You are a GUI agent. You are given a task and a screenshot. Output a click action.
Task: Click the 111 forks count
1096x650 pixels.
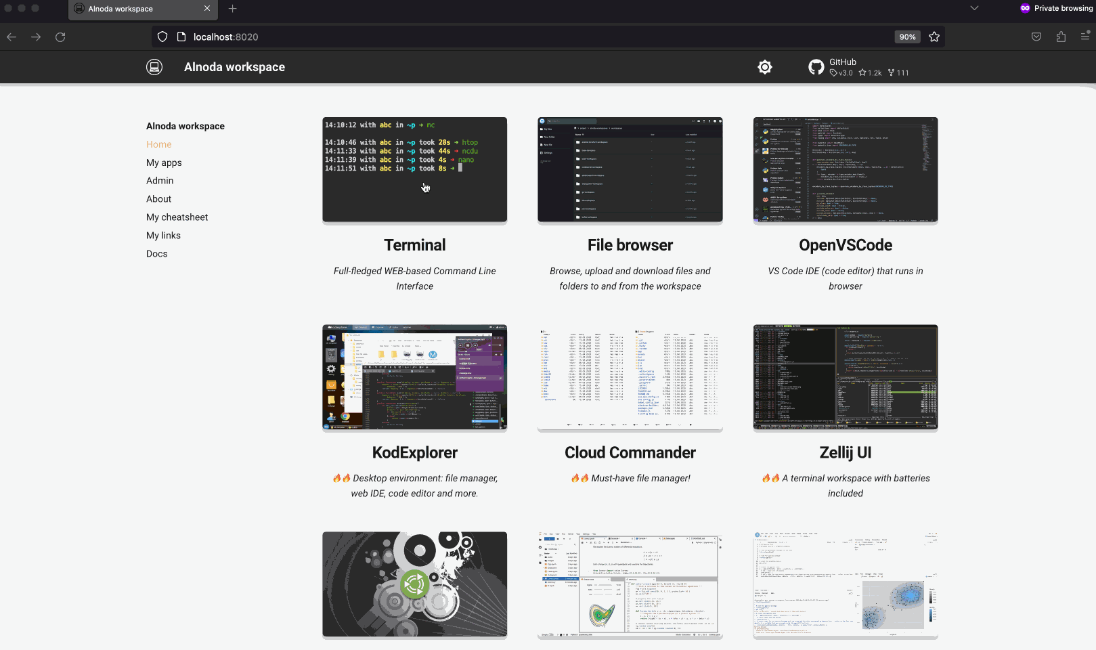(x=899, y=73)
